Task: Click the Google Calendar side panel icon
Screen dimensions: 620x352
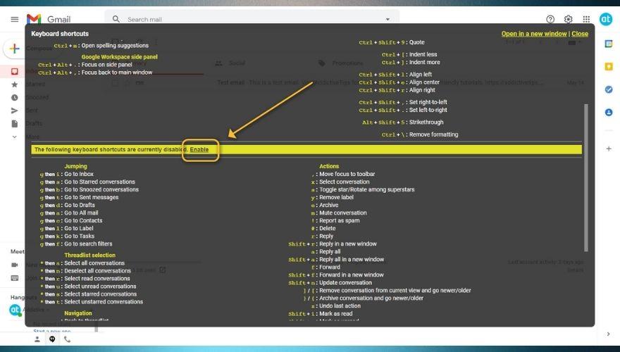Action: tap(608, 44)
